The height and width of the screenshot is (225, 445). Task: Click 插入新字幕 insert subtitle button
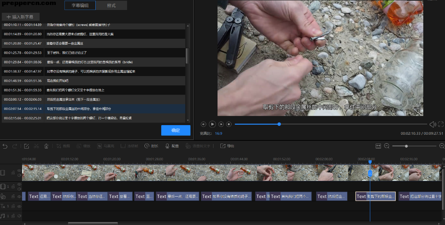(20, 17)
